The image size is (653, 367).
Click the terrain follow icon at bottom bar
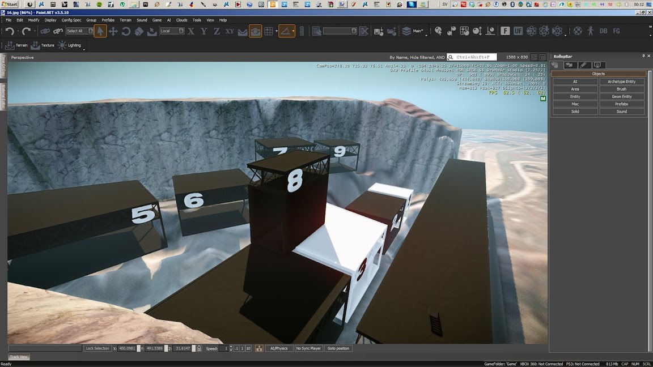[259, 348]
